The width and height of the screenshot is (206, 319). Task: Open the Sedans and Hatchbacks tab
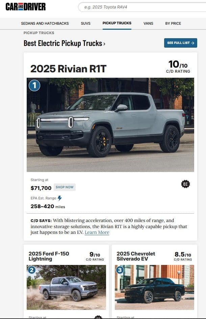click(x=45, y=23)
